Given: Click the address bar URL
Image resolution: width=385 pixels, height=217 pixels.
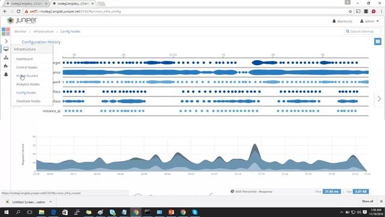Looking at the screenshot, I should pyautogui.click(x=75, y=11).
